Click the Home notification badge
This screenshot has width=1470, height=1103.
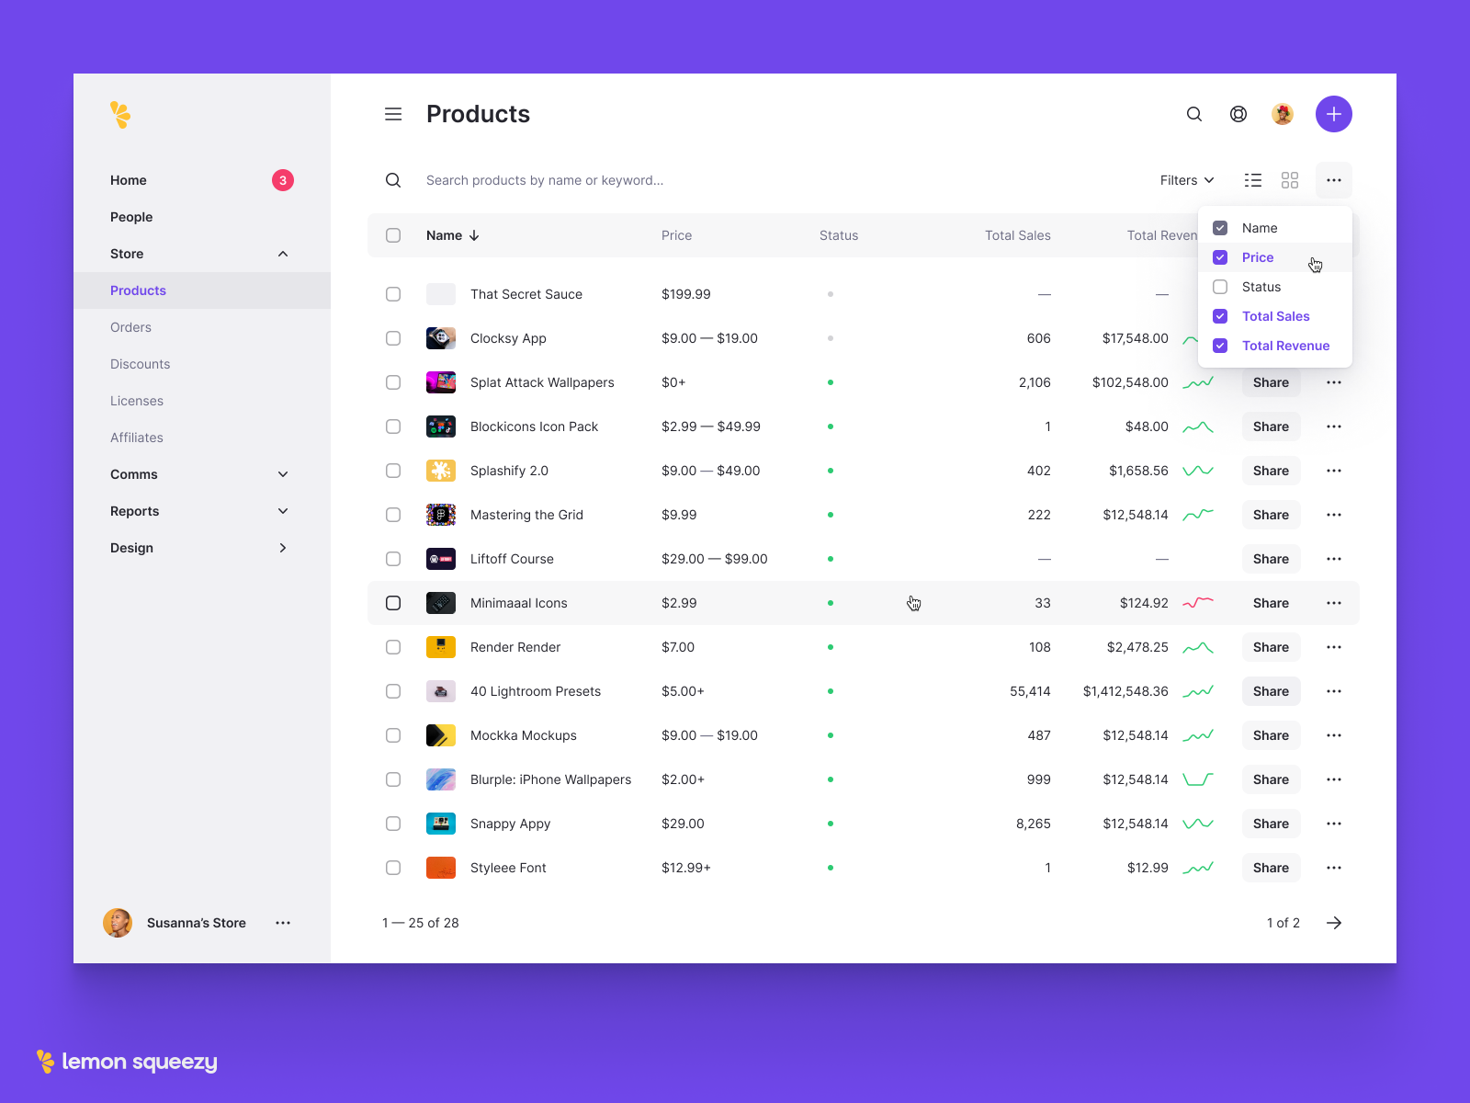tap(283, 180)
